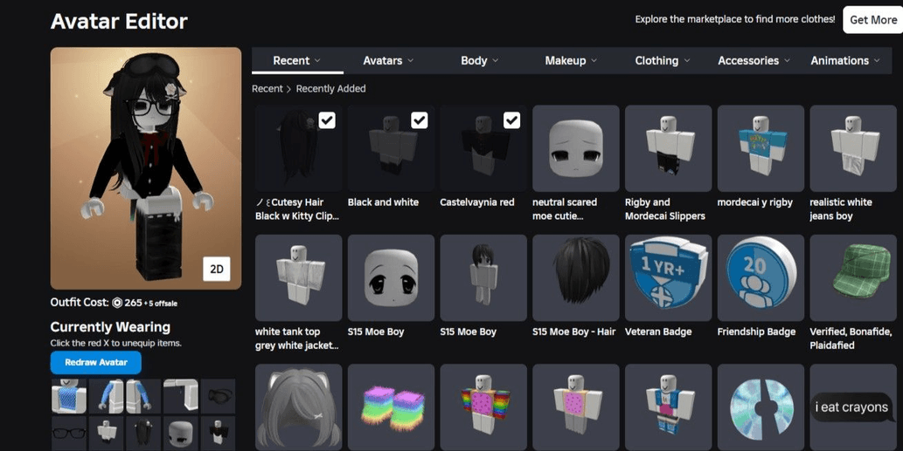
Task: Click the Cutesy Hair Black w Kitty Clip title
Action: 297,209
